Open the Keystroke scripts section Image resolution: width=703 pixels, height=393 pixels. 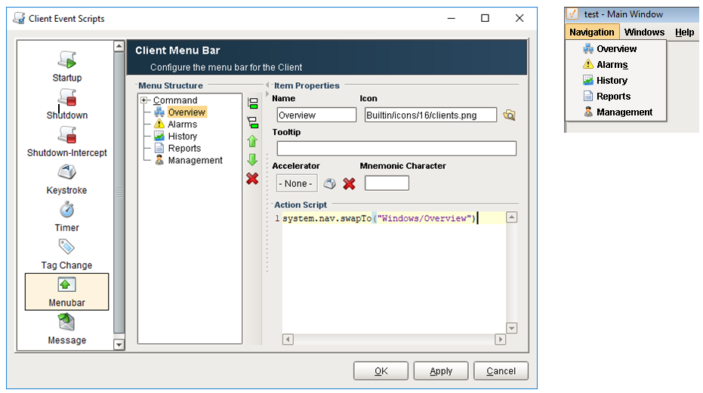(x=66, y=180)
